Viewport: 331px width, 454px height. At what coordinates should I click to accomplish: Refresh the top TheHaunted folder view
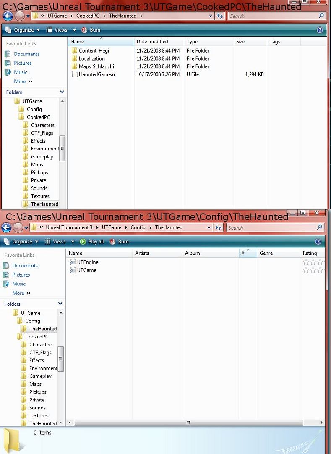[x=220, y=16]
